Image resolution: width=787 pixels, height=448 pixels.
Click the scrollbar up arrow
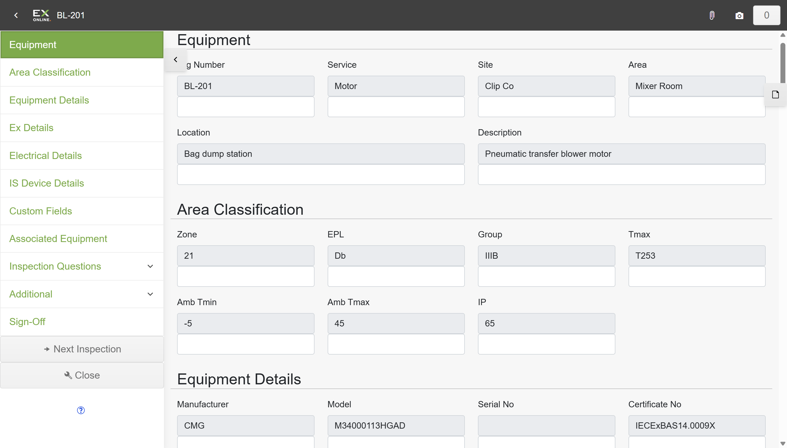(783, 35)
